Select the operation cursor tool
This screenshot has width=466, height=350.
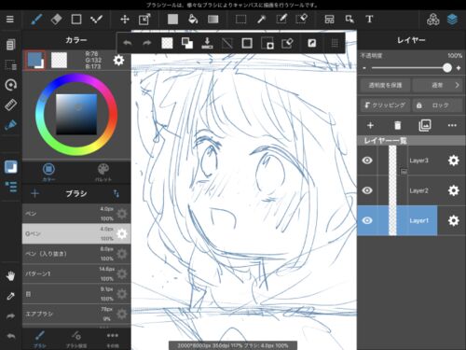coord(349,20)
